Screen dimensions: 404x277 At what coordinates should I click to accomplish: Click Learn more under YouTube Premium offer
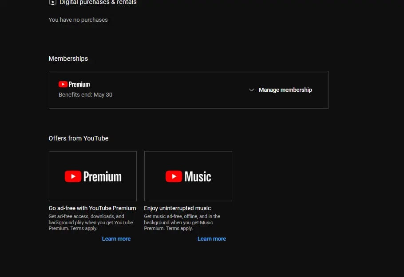click(116, 239)
